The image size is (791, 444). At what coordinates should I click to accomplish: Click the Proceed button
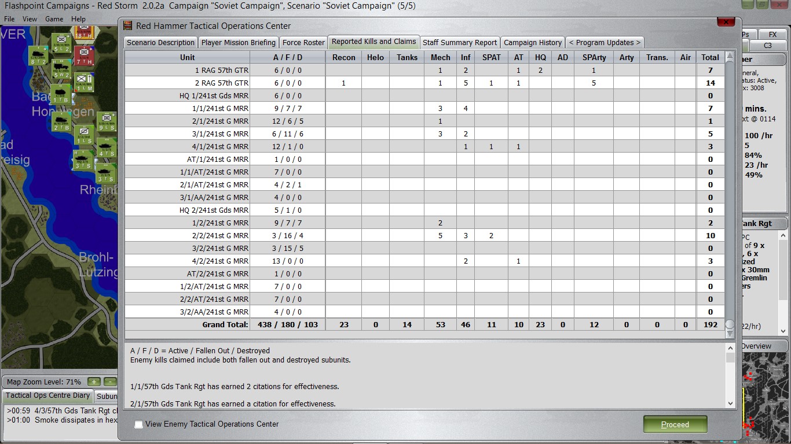[x=675, y=424]
